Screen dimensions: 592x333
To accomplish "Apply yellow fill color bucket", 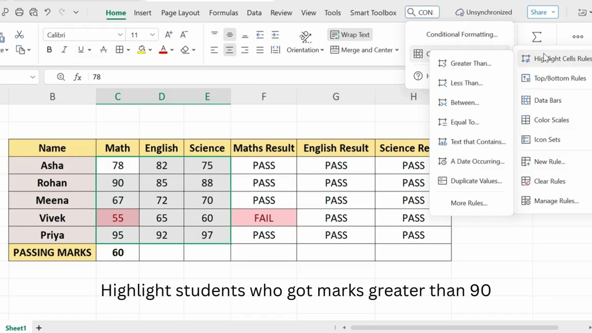I will [x=142, y=49].
